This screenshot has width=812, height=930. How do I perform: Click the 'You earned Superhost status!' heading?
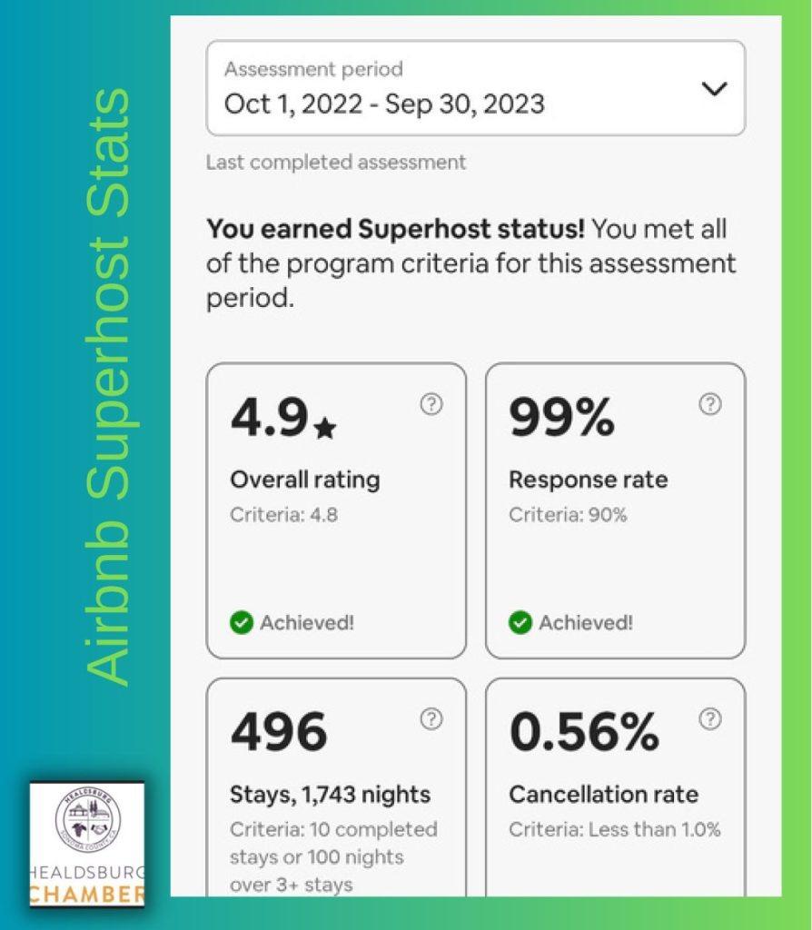(x=396, y=230)
